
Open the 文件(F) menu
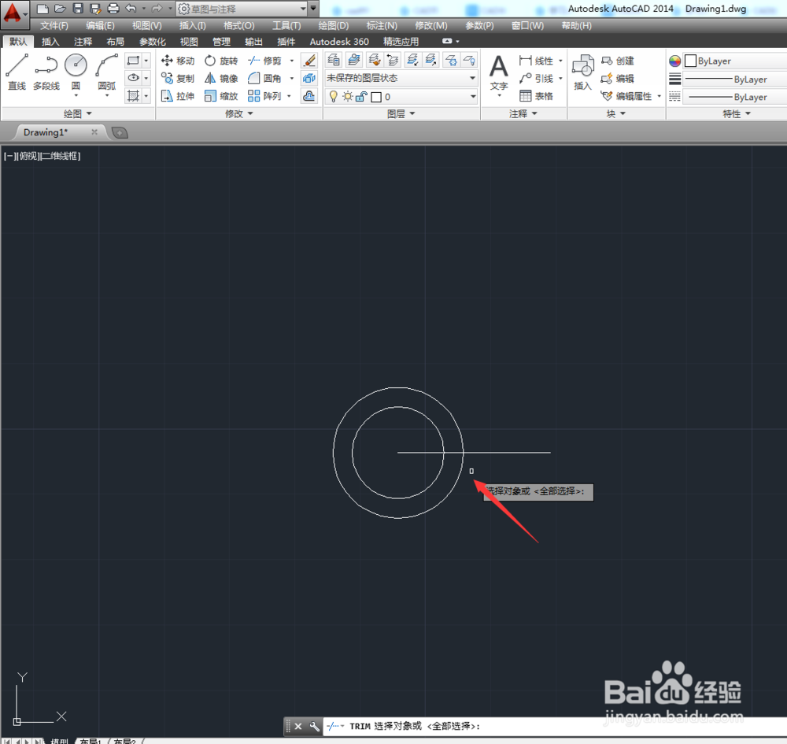pos(54,26)
